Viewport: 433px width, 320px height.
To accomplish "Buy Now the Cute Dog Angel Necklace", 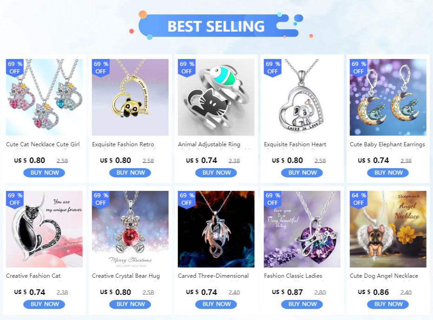I will point(388,304).
